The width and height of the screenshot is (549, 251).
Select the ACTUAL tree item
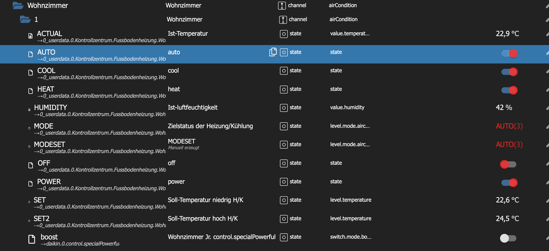(49, 34)
